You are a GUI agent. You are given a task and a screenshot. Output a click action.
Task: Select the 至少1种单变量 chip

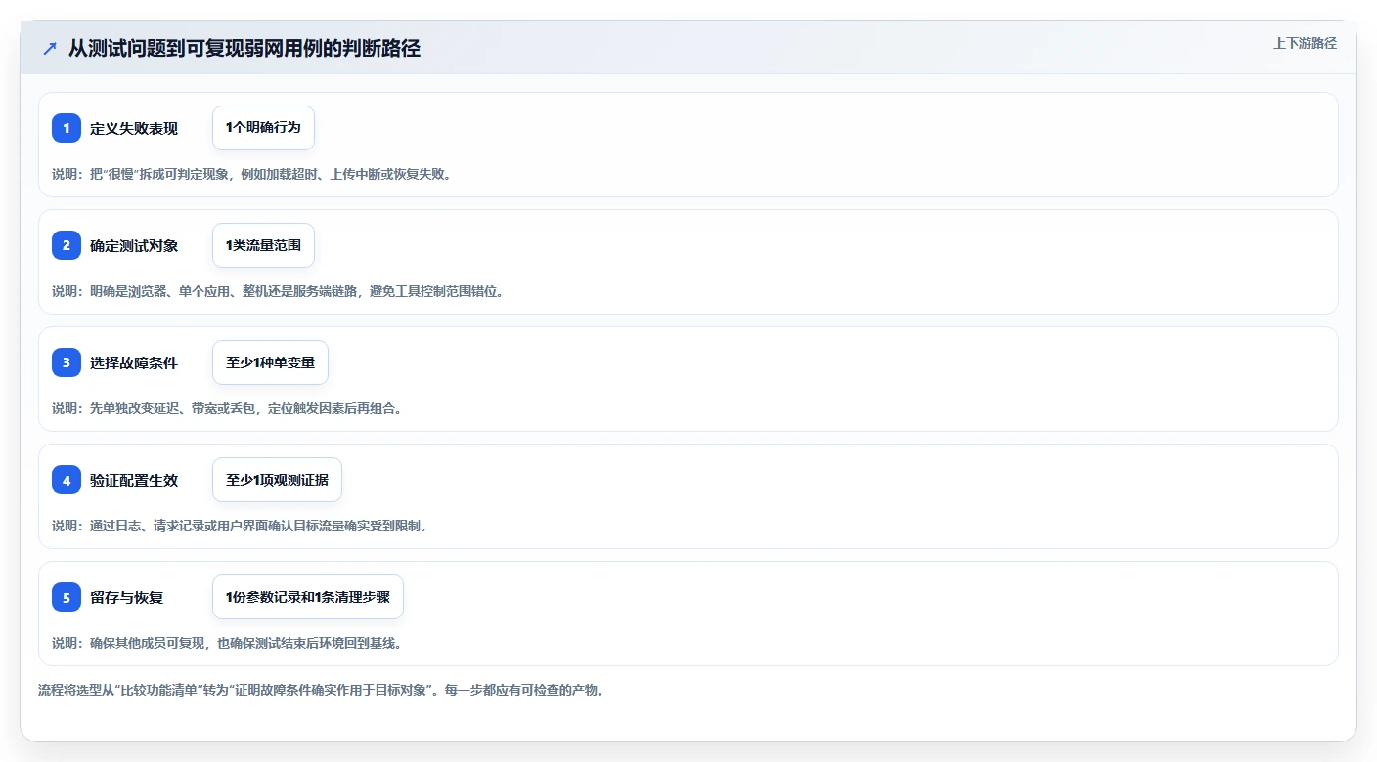point(270,362)
